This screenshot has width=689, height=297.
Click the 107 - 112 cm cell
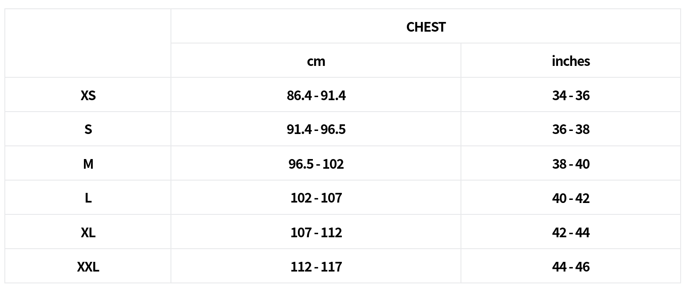(x=316, y=232)
